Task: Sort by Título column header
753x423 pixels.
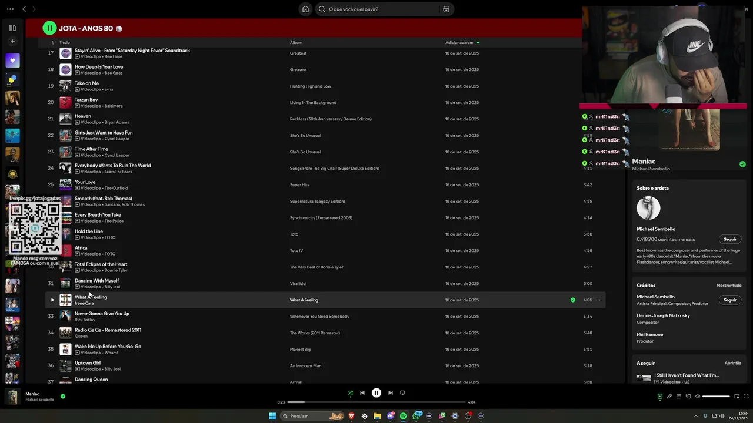Action: pos(65,43)
